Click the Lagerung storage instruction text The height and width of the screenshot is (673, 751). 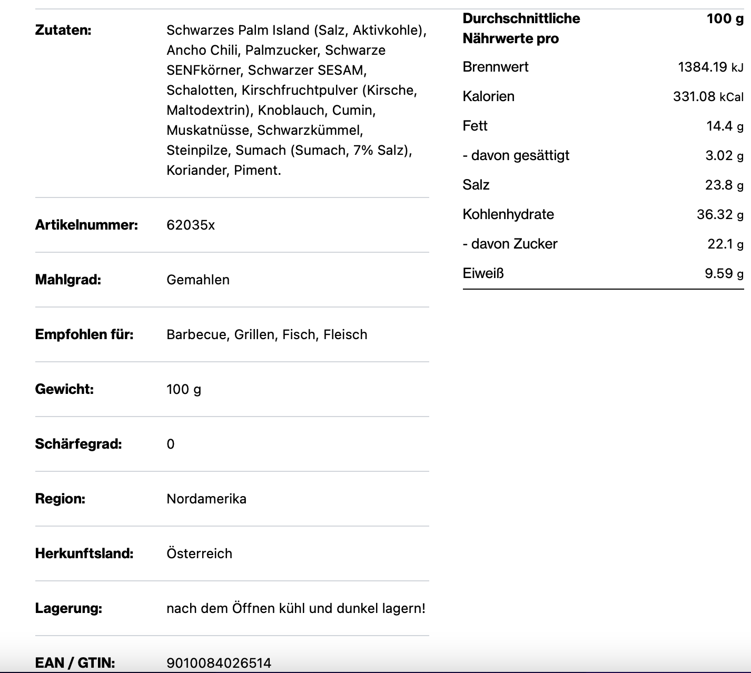coord(296,609)
